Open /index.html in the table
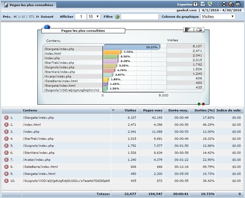 point(32,125)
